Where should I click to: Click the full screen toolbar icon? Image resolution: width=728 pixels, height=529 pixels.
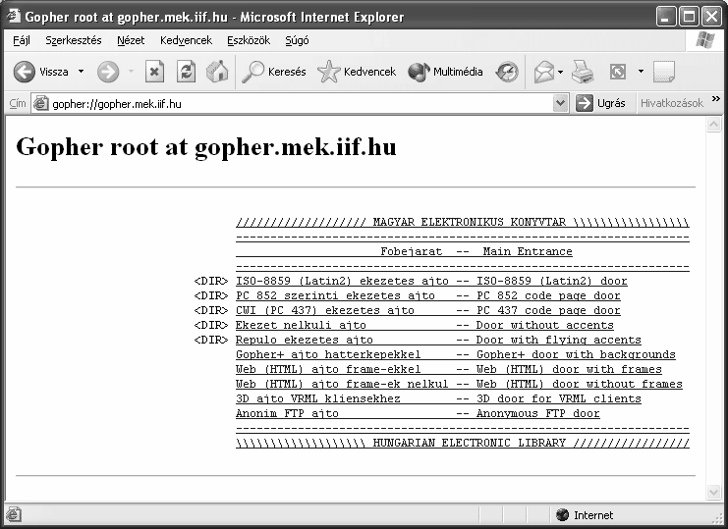tap(618, 72)
